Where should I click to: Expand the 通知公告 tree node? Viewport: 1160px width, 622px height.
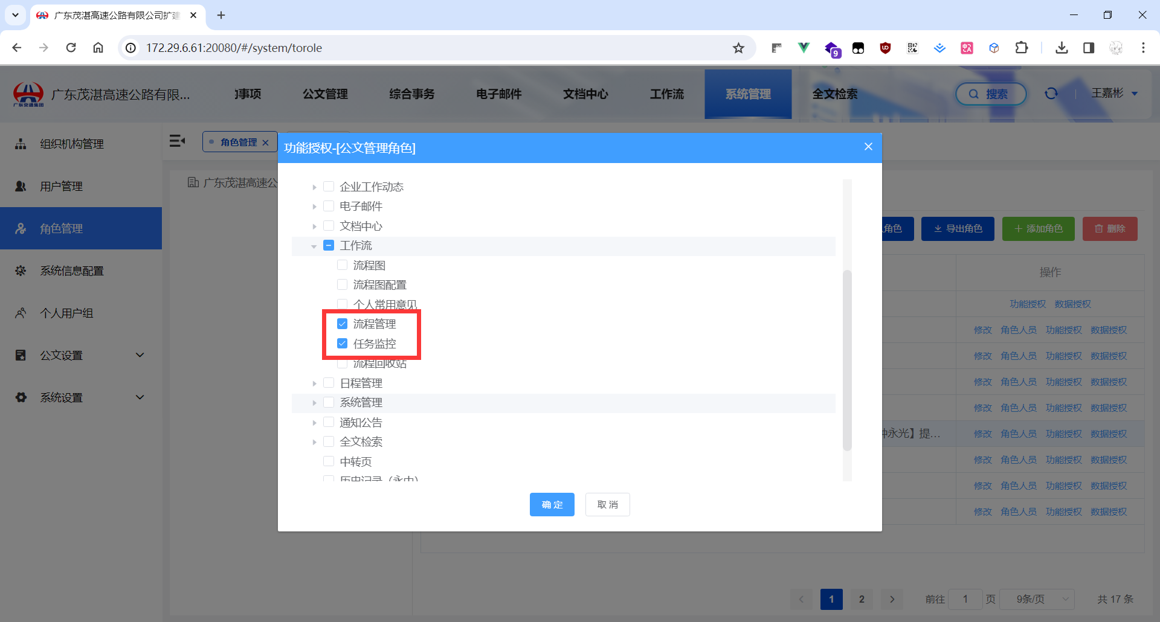click(314, 423)
